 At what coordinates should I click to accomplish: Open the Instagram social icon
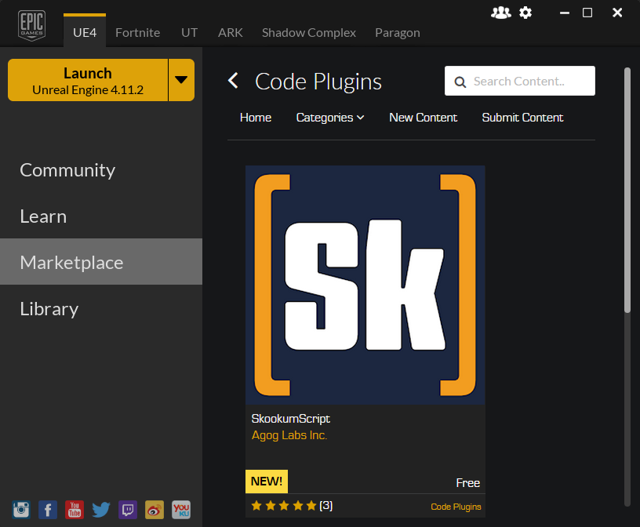21,510
